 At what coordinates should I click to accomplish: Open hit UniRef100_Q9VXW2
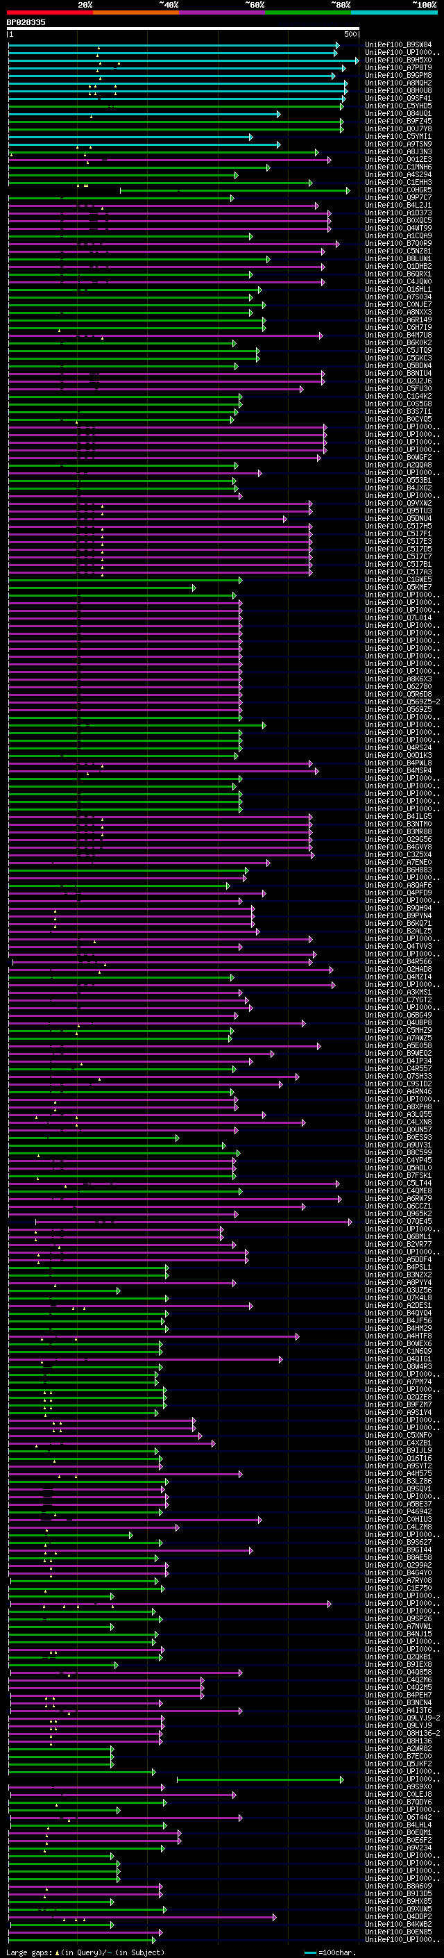tap(398, 503)
